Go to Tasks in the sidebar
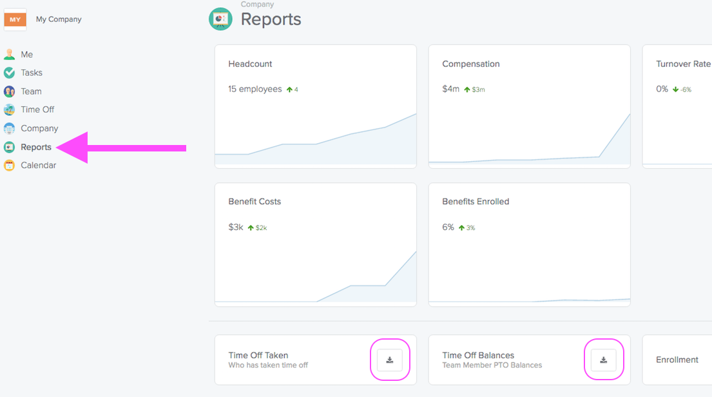This screenshot has width=712, height=397. coord(32,73)
